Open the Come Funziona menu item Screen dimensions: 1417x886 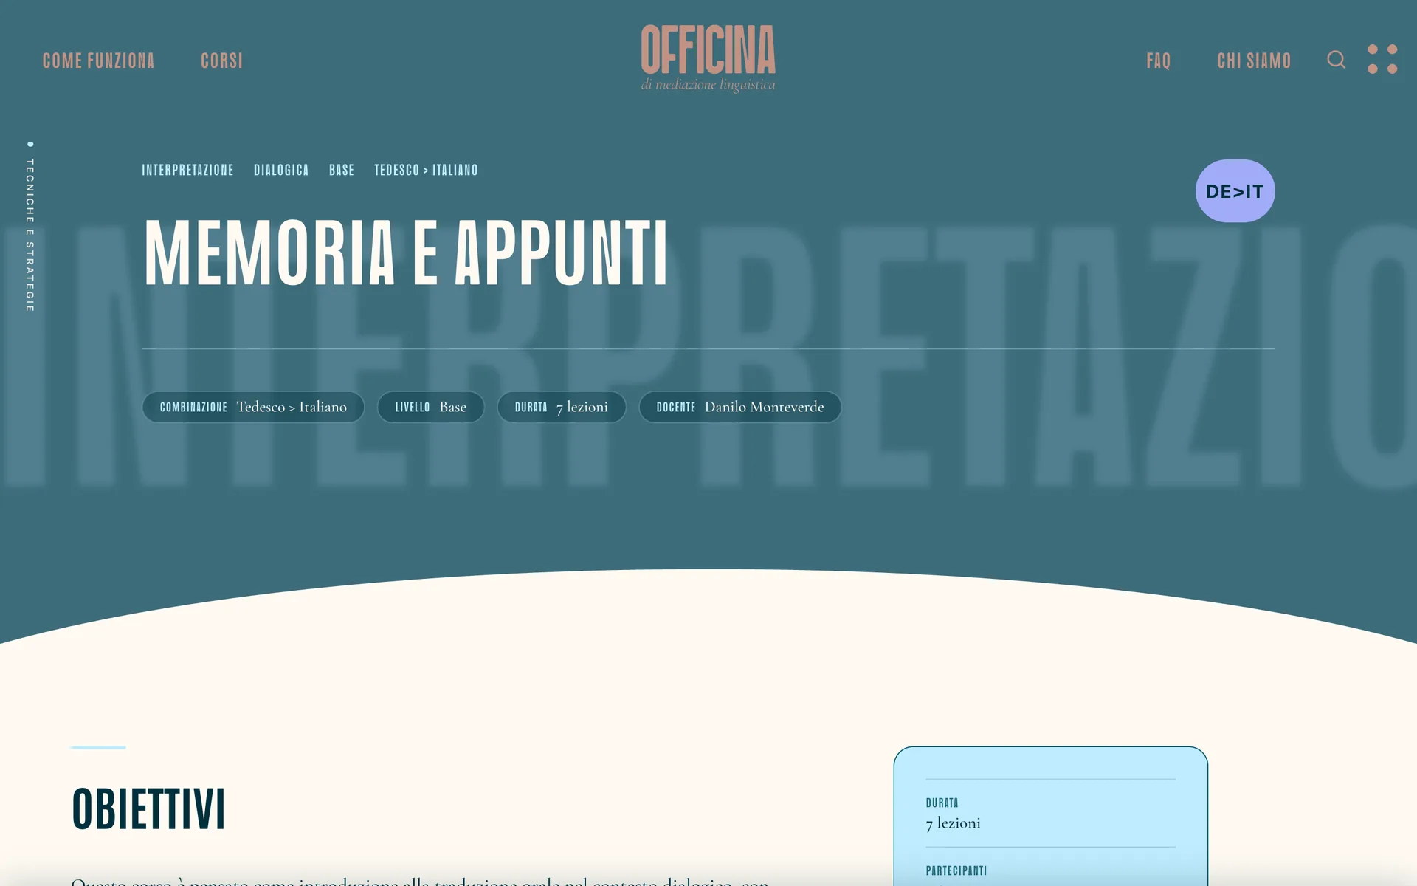coord(98,61)
